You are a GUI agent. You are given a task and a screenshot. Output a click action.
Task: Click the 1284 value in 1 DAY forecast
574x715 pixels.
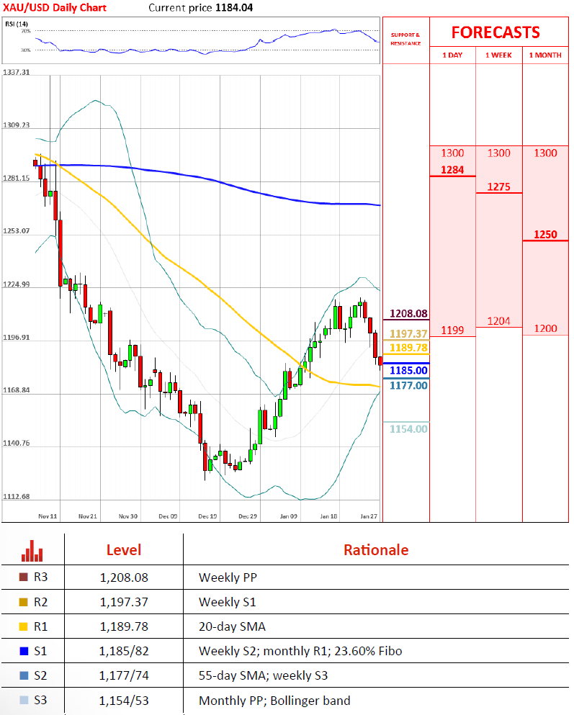(x=452, y=170)
